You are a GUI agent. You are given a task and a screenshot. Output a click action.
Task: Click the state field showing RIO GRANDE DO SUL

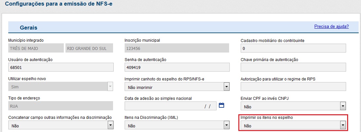pyautogui.click(x=89, y=48)
